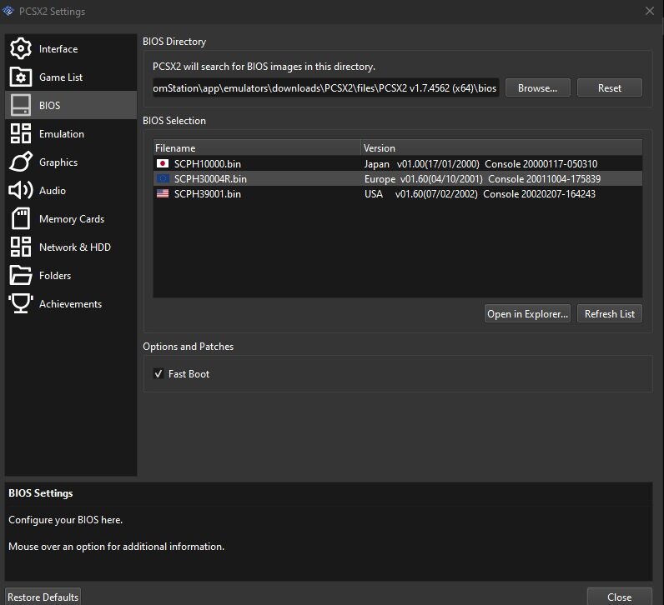The image size is (664, 605).
Task: Click the Europe flag icon for SCPH30004R.bin
Action: coord(163,178)
